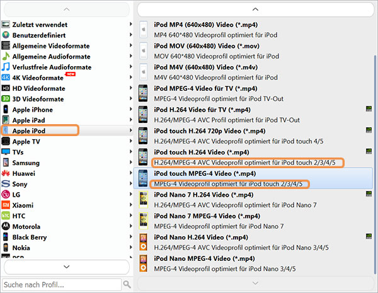Viewport: 378px width, 293px height.
Task: Open the Huawei category
Action: pos(67,173)
